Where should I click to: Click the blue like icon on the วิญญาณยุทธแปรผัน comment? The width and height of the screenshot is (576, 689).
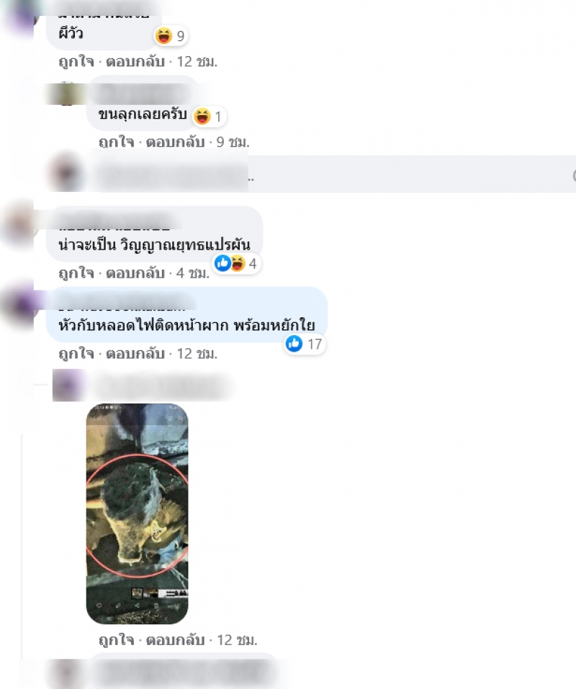tap(222, 263)
